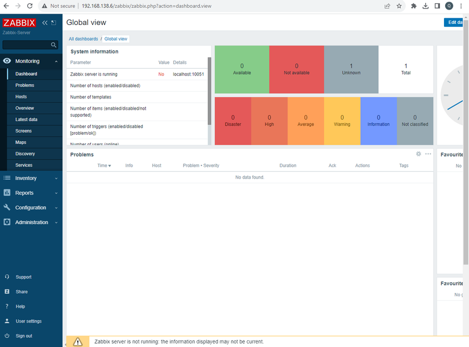The height and width of the screenshot is (347, 469).
Task: Bookmark this page with the star icon
Action: point(399,6)
